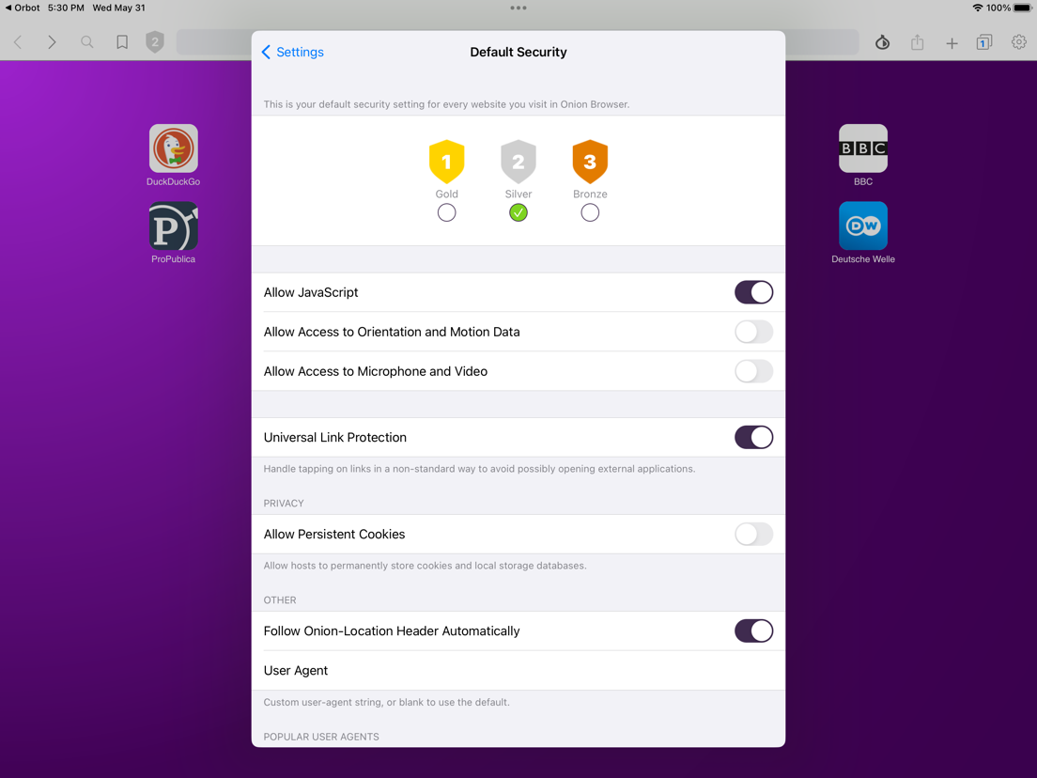Add a new tab with plus icon
Image resolution: width=1037 pixels, height=778 pixels.
point(952,43)
